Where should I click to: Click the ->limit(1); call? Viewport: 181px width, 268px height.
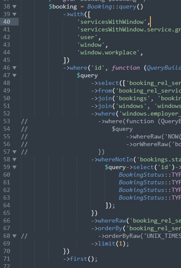pyautogui.click(x=110, y=244)
